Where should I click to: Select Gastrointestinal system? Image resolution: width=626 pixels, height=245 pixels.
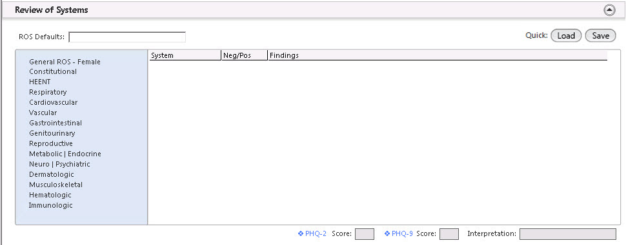[x=56, y=123]
